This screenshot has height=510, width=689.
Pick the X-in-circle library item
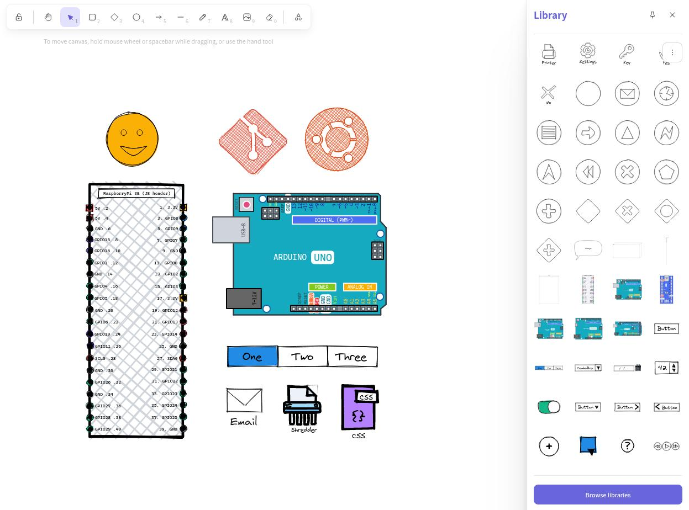[x=627, y=172]
